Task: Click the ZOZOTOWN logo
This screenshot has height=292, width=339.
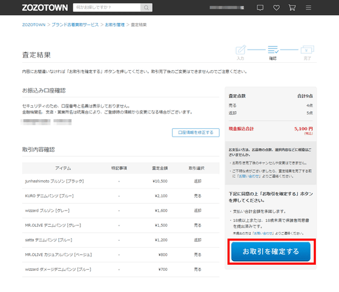Action: click(45, 8)
